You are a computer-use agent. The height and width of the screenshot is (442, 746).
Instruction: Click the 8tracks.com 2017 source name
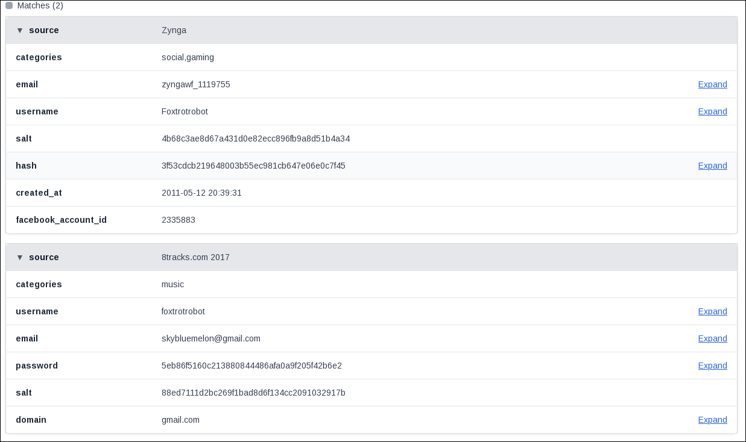[x=195, y=257]
